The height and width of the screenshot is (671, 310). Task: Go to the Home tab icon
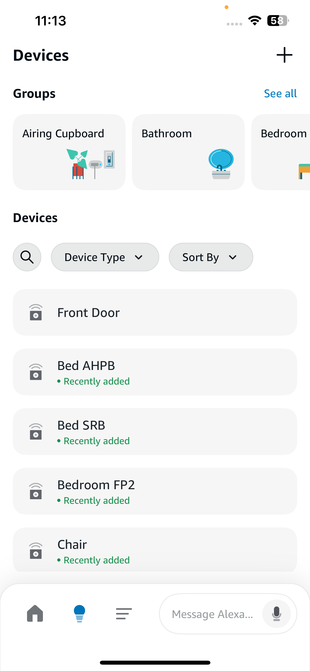35,613
